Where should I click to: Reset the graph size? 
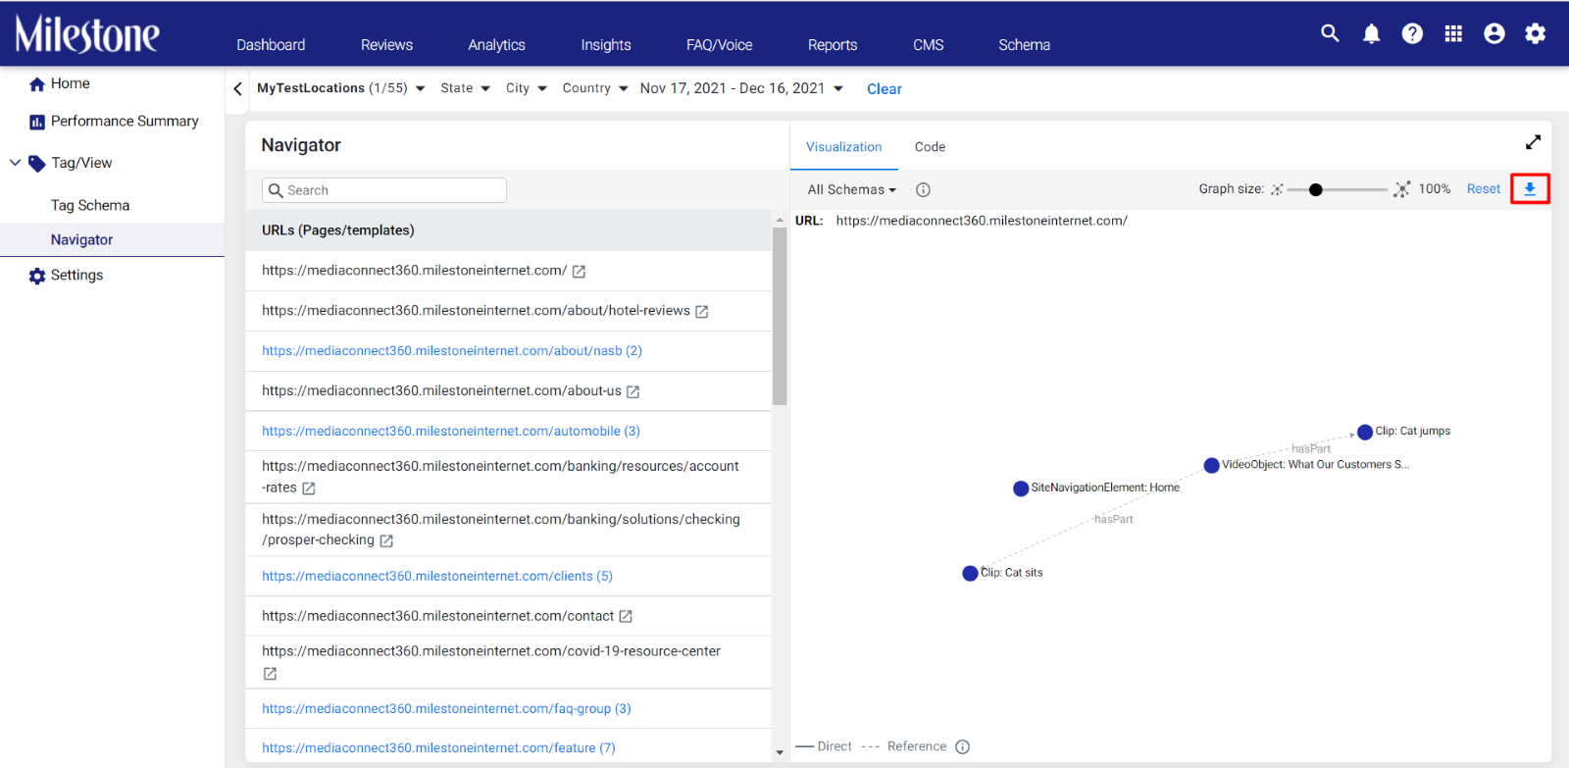(1484, 189)
